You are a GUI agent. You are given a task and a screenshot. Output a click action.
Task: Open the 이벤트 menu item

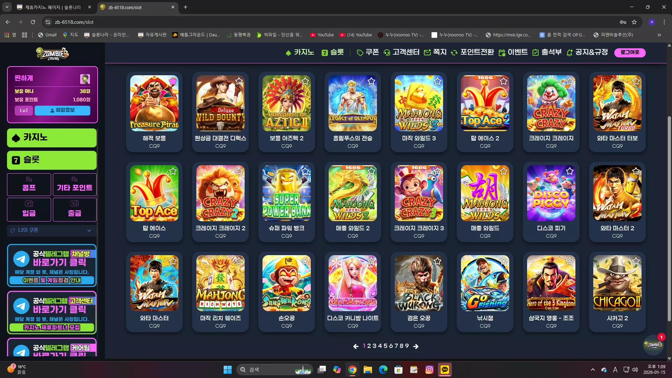coord(513,52)
